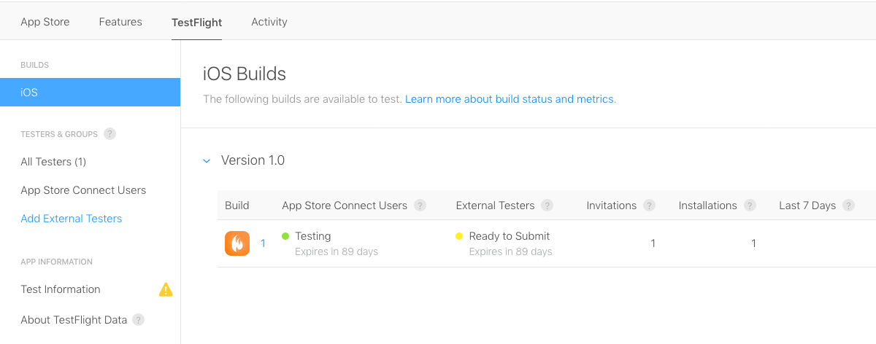Select iOS in the Builds sidebar

coord(90,93)
